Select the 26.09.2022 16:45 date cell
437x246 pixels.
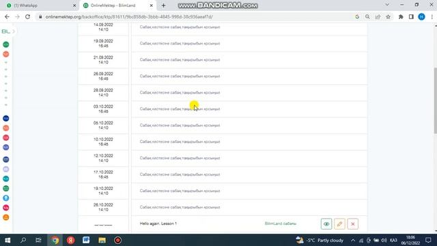tap(103, 76)
